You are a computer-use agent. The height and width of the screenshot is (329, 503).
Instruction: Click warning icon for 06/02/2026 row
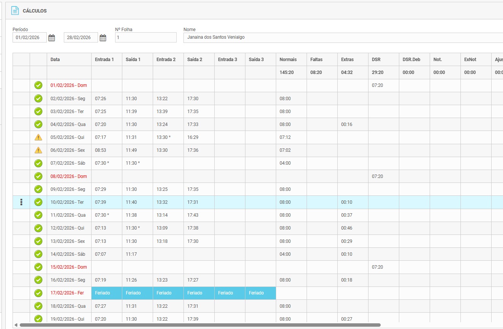(38, 150)
